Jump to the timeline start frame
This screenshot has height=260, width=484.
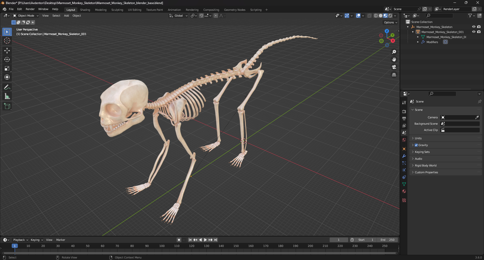(190, 240)
